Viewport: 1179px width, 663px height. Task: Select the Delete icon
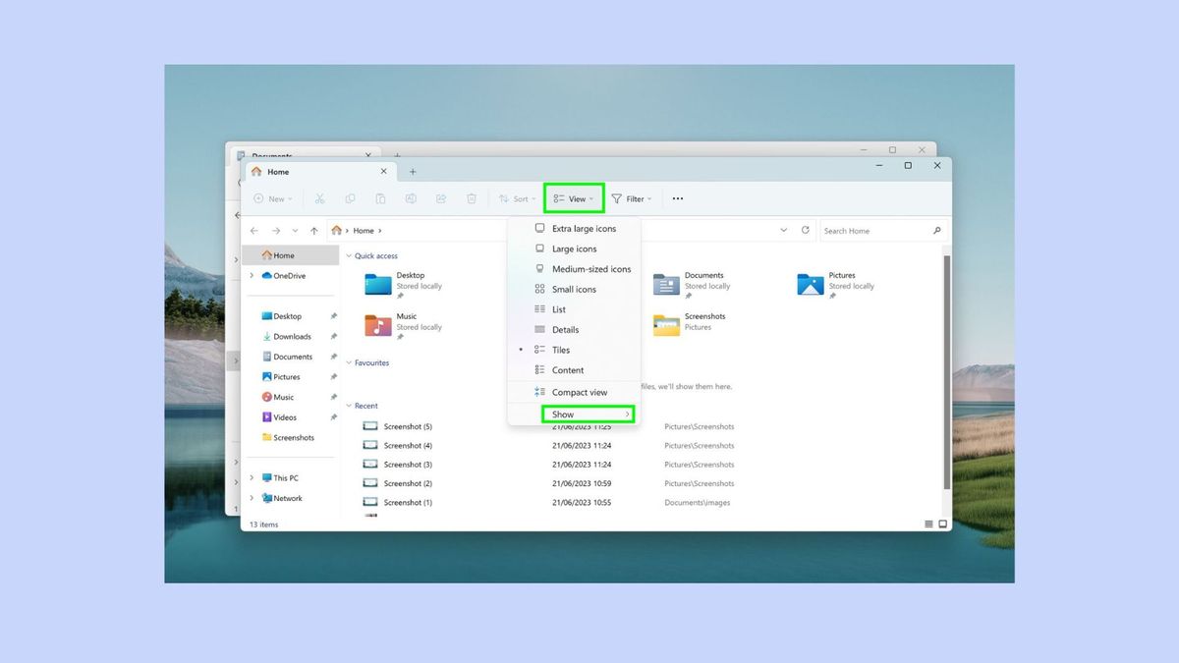(x=472, y=198)
